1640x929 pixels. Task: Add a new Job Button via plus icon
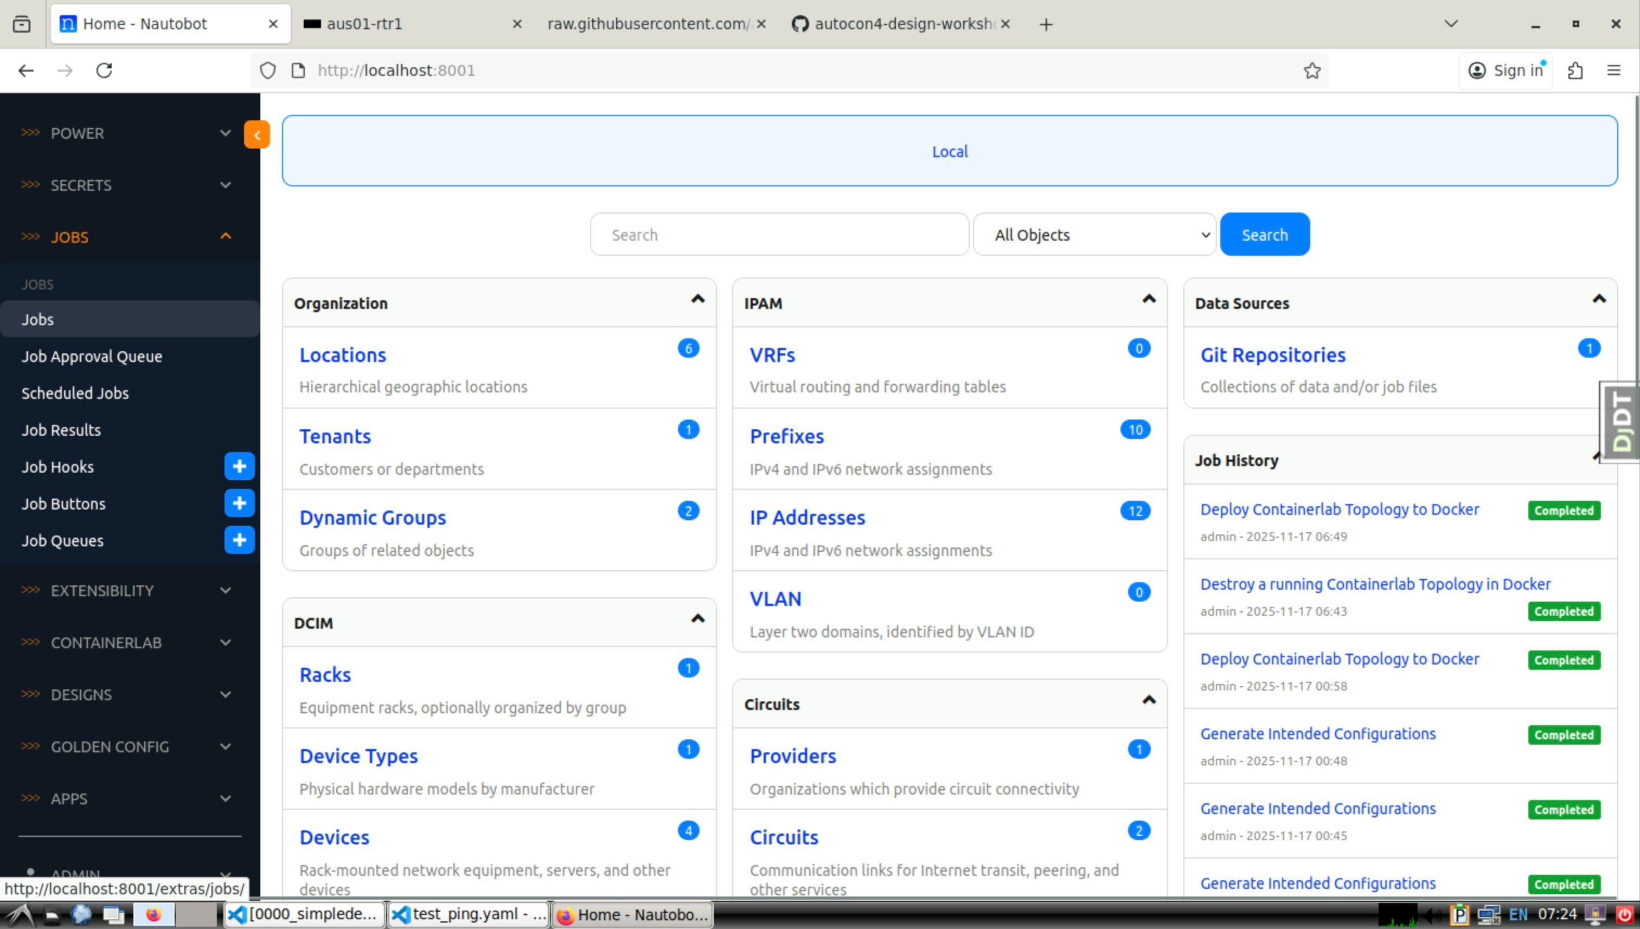click(239, 504)
